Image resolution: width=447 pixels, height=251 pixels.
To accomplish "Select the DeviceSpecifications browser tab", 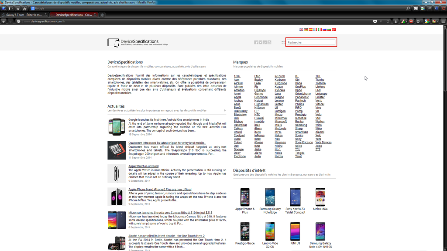I will [74, 15].
